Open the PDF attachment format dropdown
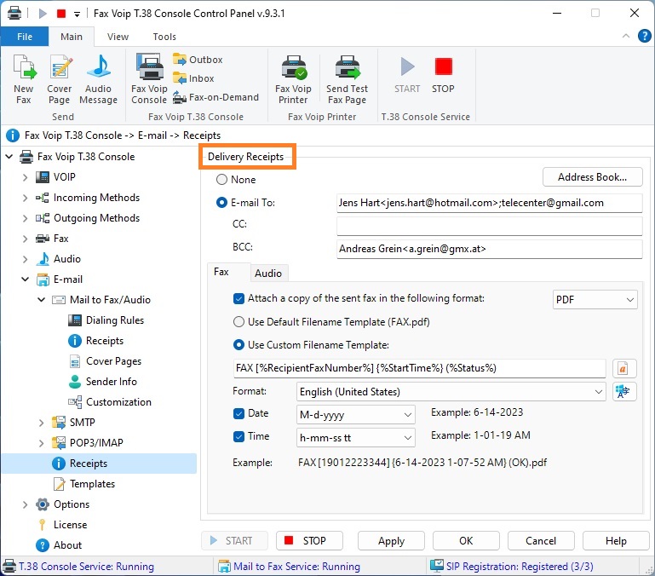The image size is (655, 576). tap(595, 300)
